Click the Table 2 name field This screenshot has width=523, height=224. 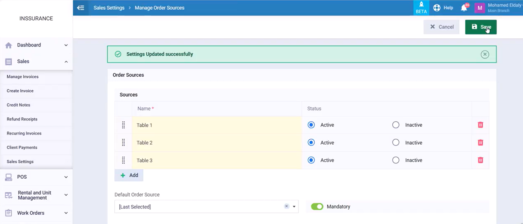216,143
